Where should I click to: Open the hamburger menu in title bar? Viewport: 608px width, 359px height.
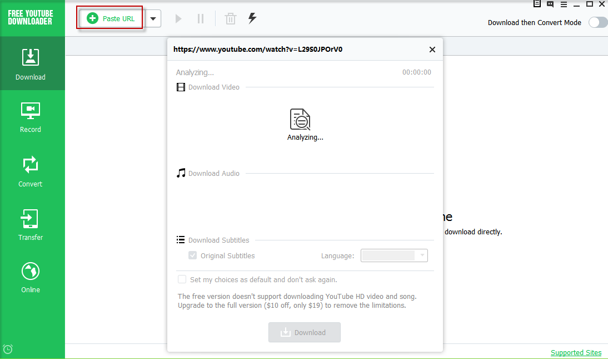point(564,4)
